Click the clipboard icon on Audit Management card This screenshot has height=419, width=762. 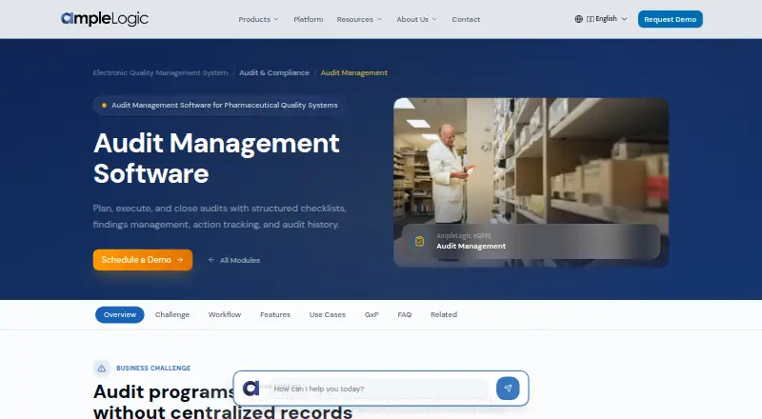coord(419,241)
